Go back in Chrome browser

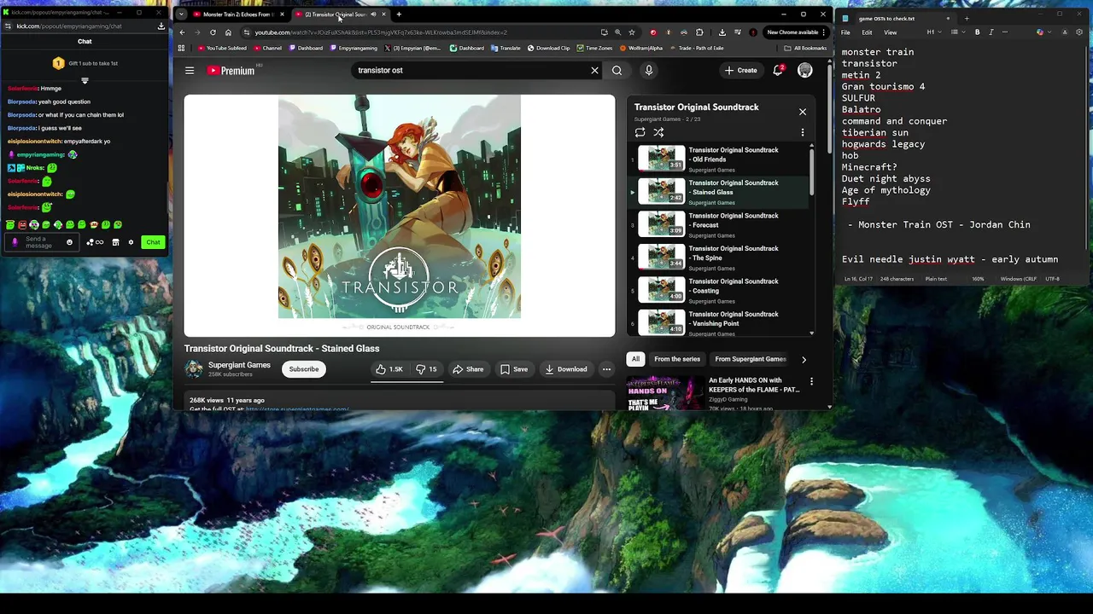[x=182, y=32]
